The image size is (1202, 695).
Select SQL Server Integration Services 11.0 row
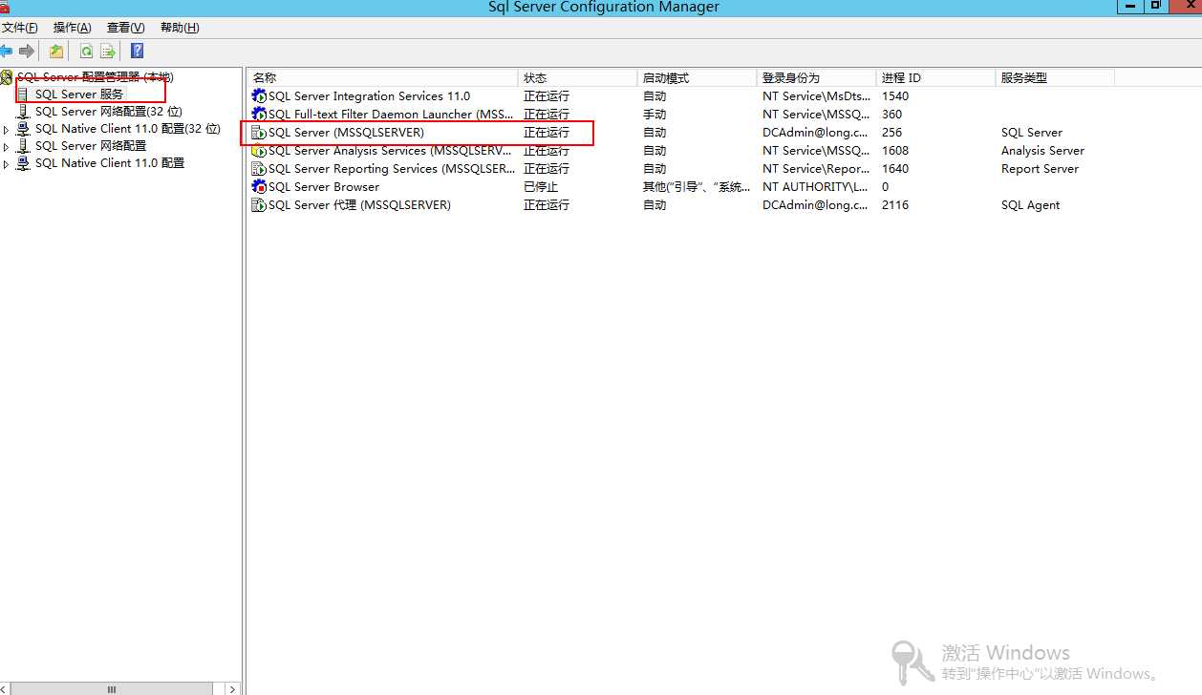point(369,96)
